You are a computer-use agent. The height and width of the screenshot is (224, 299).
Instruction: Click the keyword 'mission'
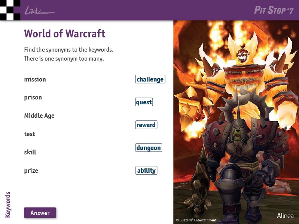click(x=35, y=79)
